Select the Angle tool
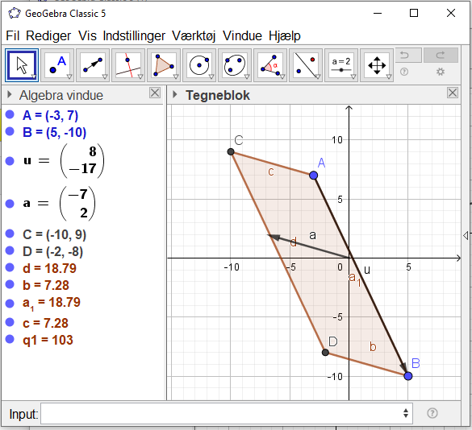This screenshot has height=430, width=472. click(x=270, y=65)
